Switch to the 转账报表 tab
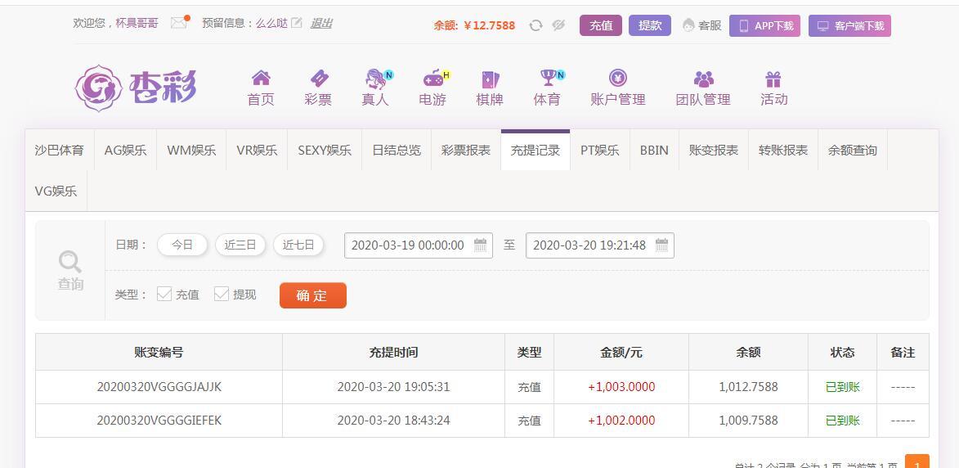Viewport: 959px width, 468px height. pyautogui.click(x=783, y=150)
